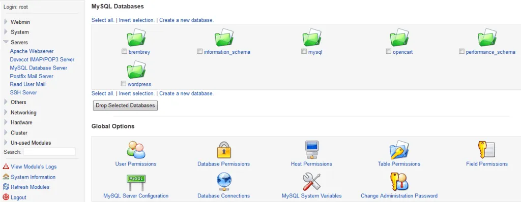Click top 'Invert selection.' link
Screen dimensions: 521x202
click(137, 20)
